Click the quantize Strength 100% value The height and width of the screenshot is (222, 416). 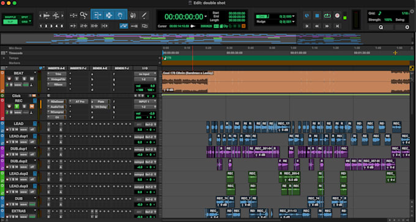[388, 20]
